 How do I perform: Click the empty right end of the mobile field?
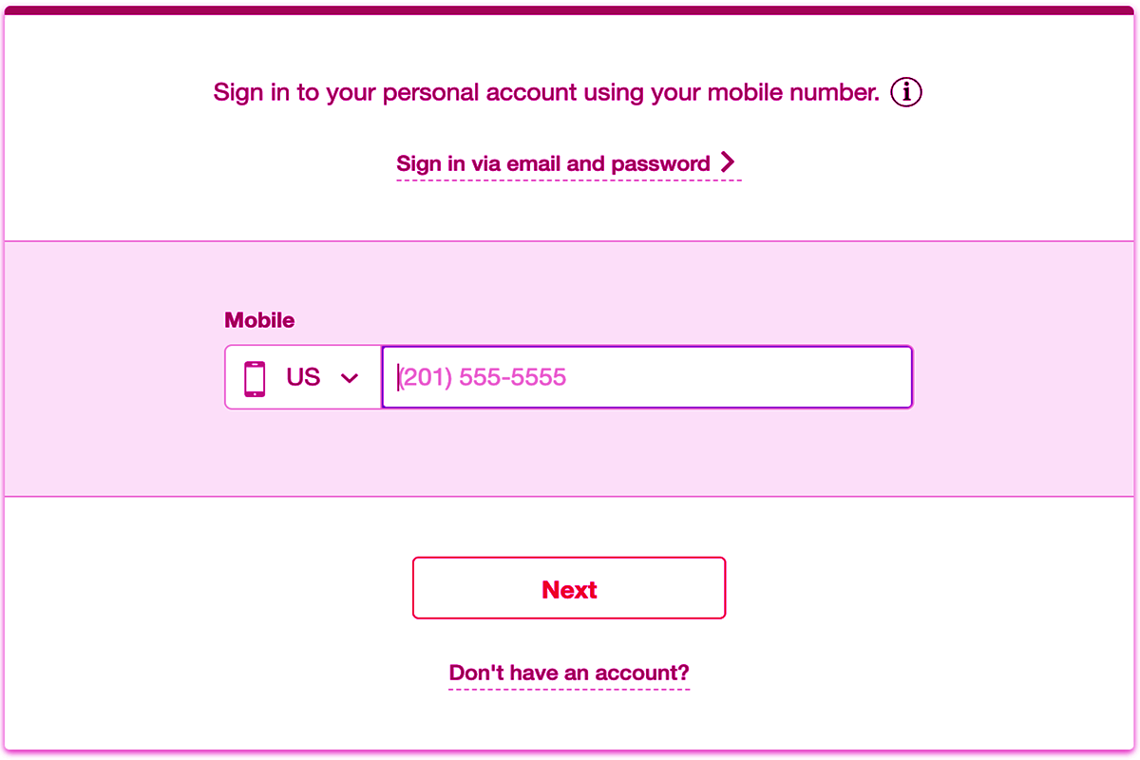pos(855,378)
